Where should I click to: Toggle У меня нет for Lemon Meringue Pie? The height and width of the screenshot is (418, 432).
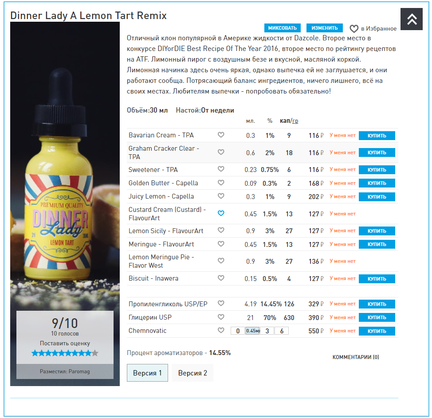[x=342, y=262]
